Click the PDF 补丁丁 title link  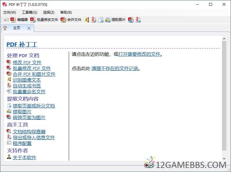pos(22,44)
